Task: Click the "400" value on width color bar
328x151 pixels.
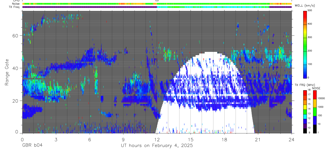Action: [310, 24]
